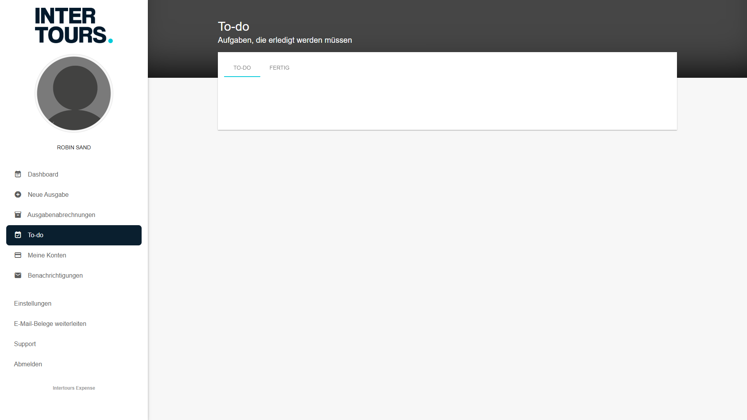Switch to the FERTIG tab

click(x=279, y=68)
